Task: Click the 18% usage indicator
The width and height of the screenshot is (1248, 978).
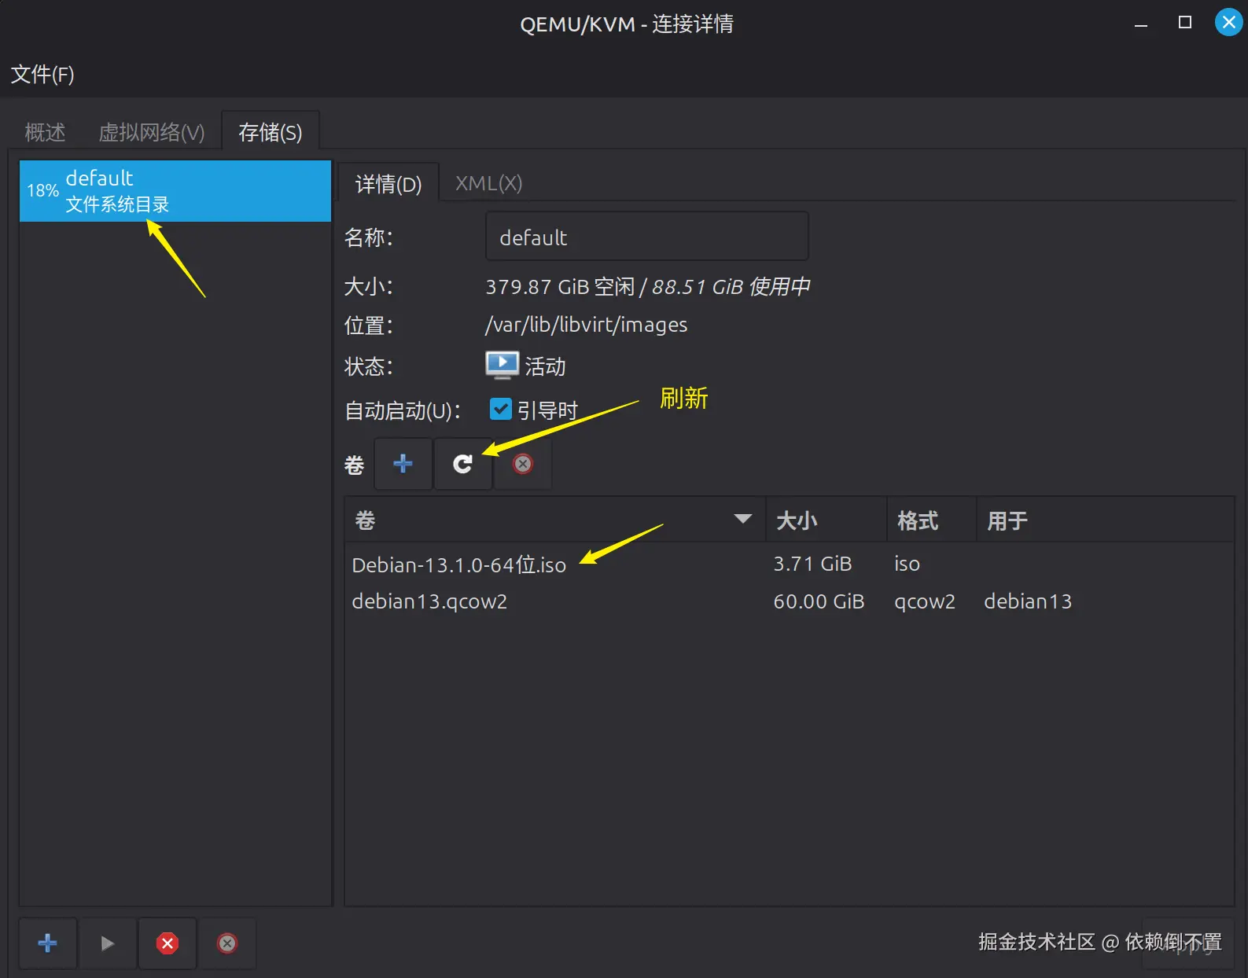Action: click(x=42, y=190)
